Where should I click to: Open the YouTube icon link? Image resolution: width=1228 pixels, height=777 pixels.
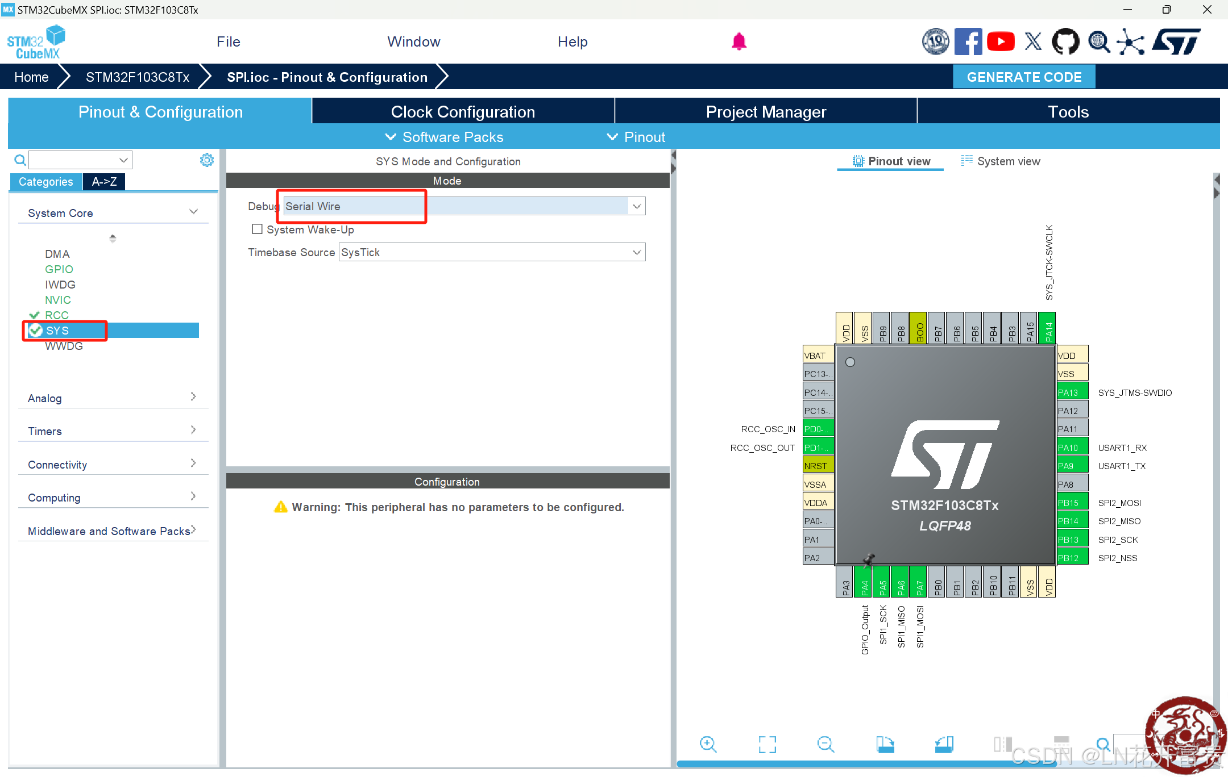(x=1001, y=41)
